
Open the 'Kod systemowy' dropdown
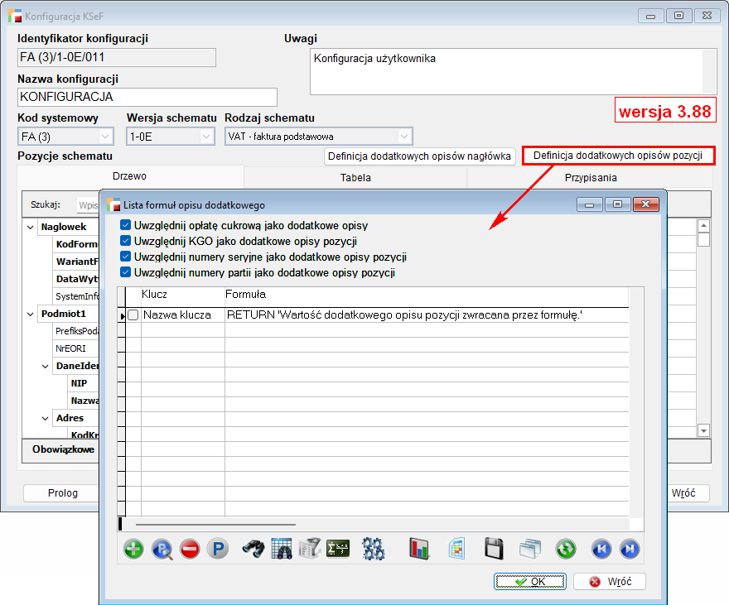pos(105,136)
